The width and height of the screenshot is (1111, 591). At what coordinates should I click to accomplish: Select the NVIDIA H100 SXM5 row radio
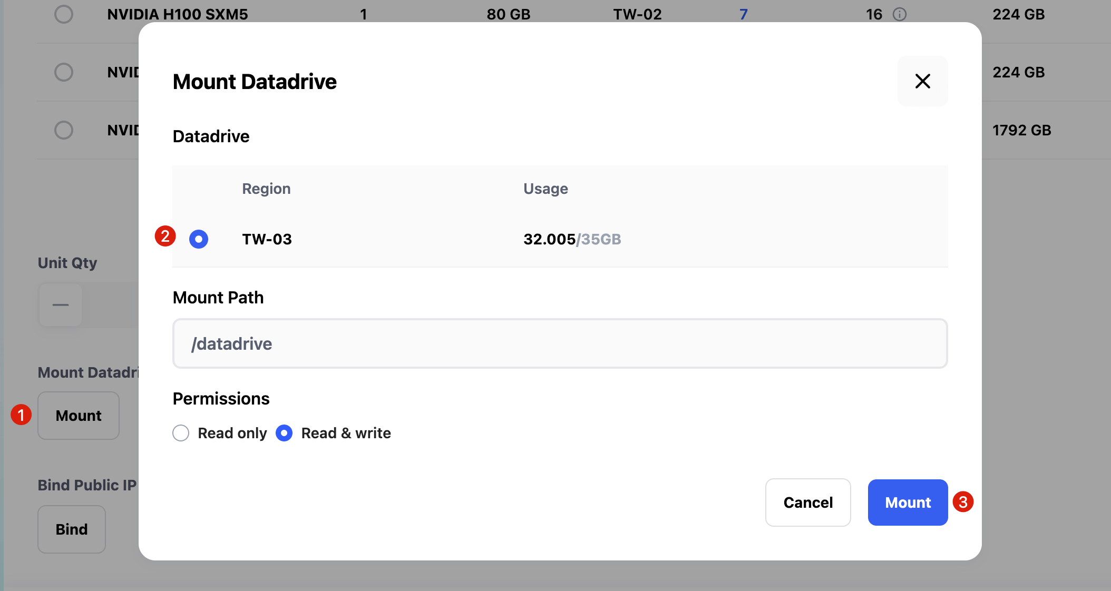tap(64, 14)
